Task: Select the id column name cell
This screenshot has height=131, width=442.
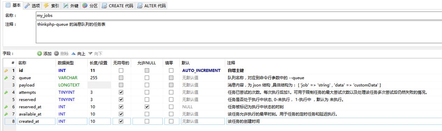Action: point(37,71)
